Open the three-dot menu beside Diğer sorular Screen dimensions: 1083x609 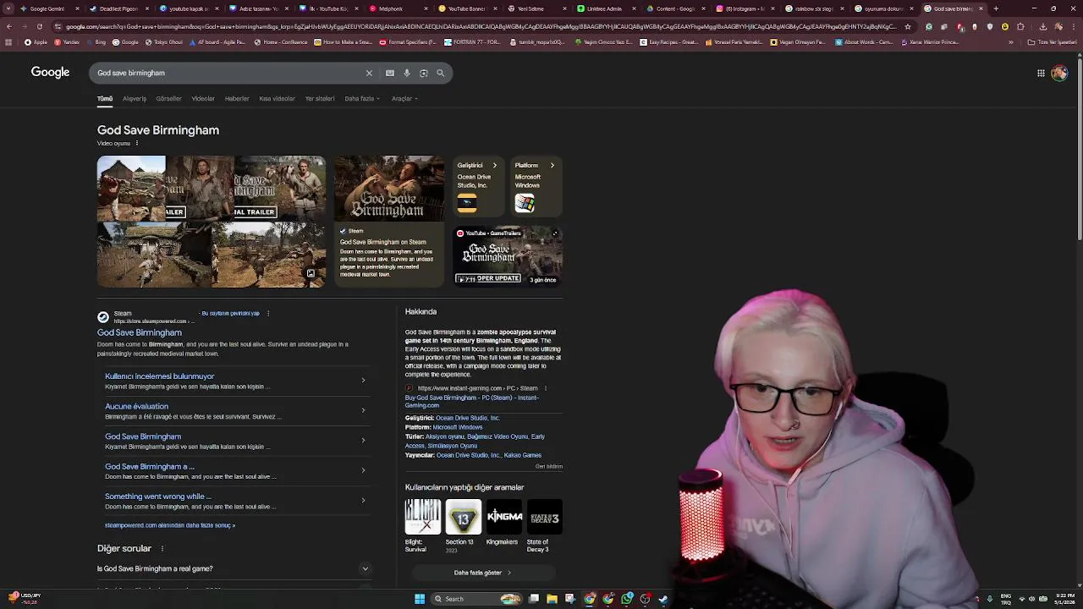click(162, 549)
